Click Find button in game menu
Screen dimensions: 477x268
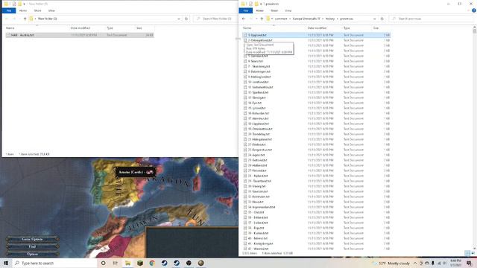pyautogui.click(x=32, y=246)
